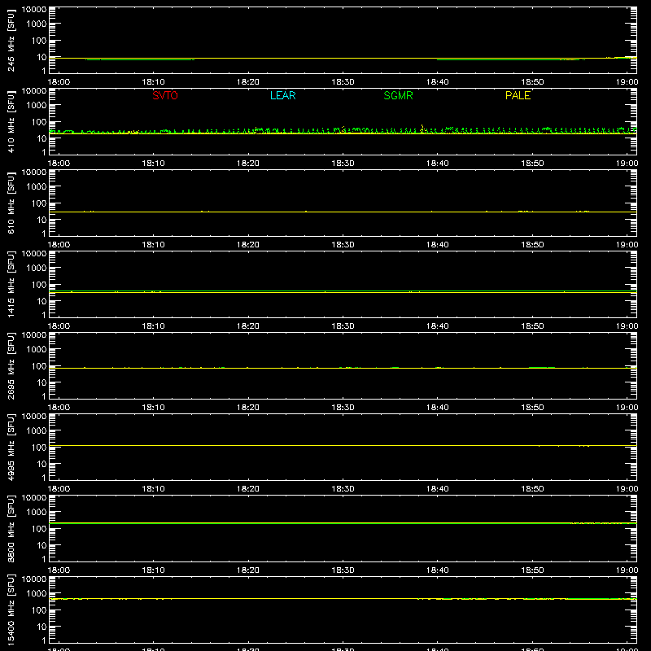
Task: Click 18:20 time label under 2695 MHz plot
Action: 248,408
